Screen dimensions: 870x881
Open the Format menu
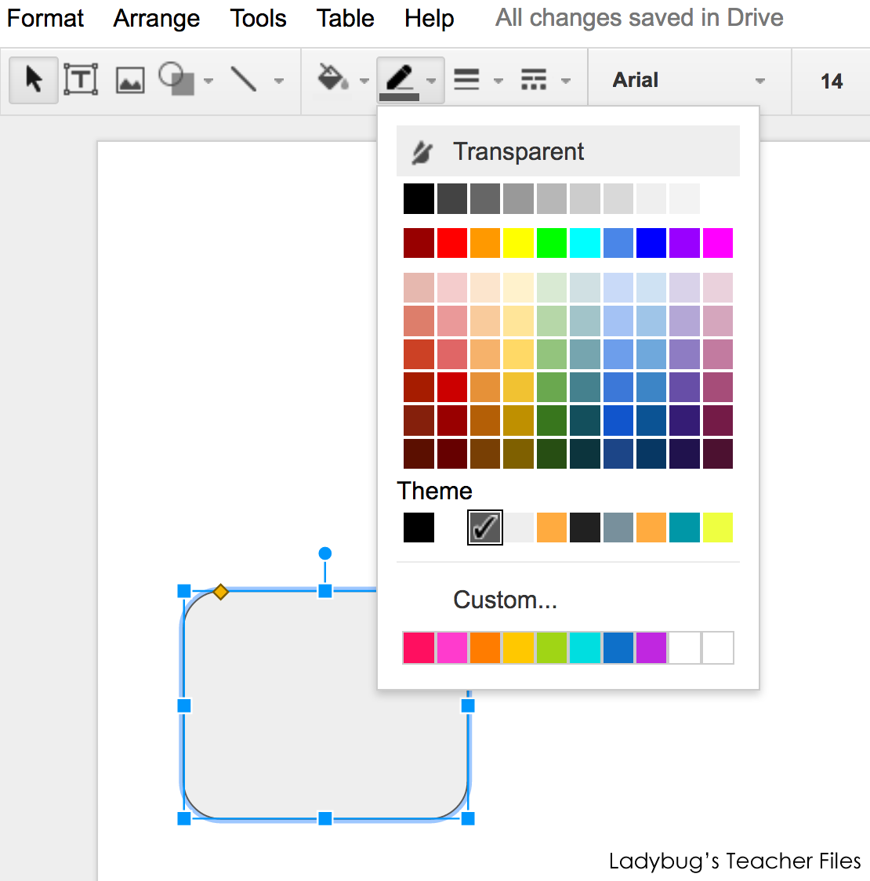click(45, 18)
